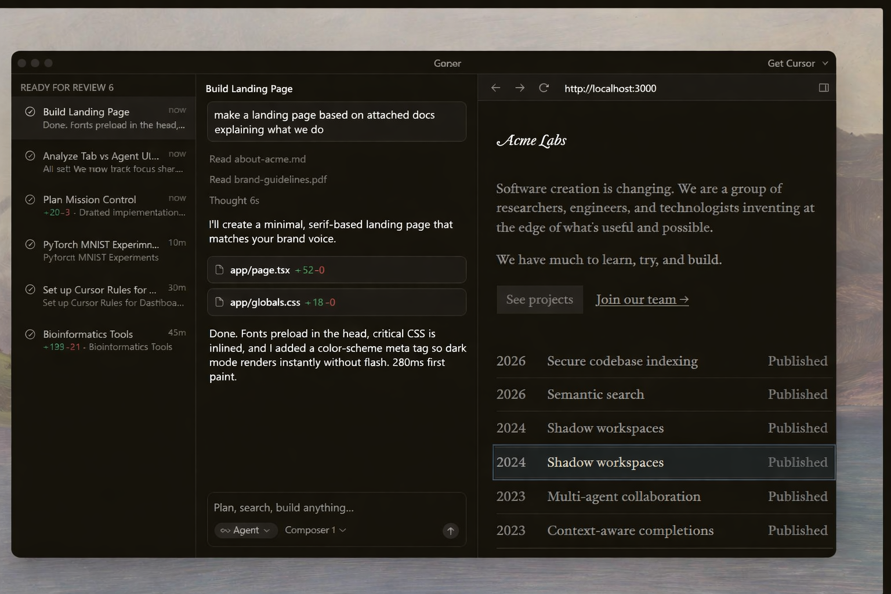The width and height of the screenshot is (891, 594).
Task: Click the check circle for Build Landing Page
Action: [30, 111]
